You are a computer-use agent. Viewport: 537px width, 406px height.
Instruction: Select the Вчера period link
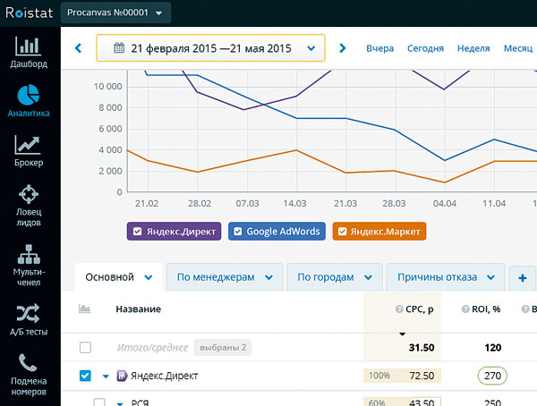coord(379,48)
